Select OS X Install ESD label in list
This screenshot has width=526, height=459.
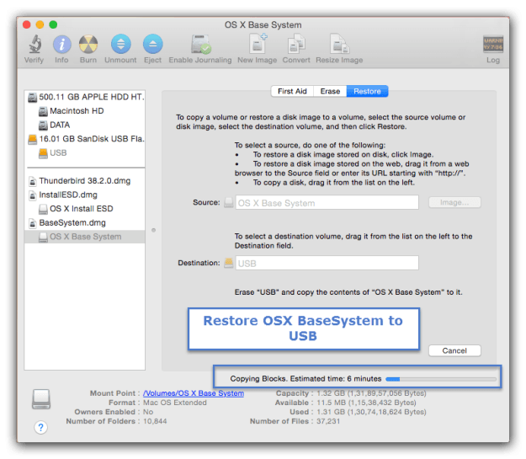(82, 209)
